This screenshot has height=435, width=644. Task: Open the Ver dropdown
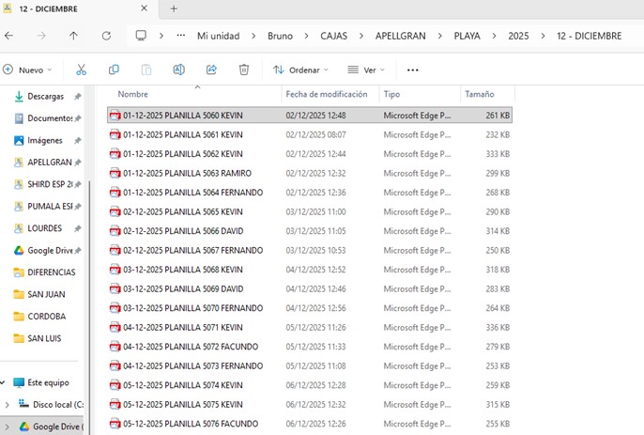pyautogui.click(x=366, y=70)
